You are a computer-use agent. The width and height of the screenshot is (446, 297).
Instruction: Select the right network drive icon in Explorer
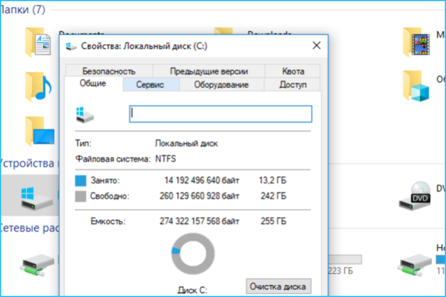click(415, 265)
